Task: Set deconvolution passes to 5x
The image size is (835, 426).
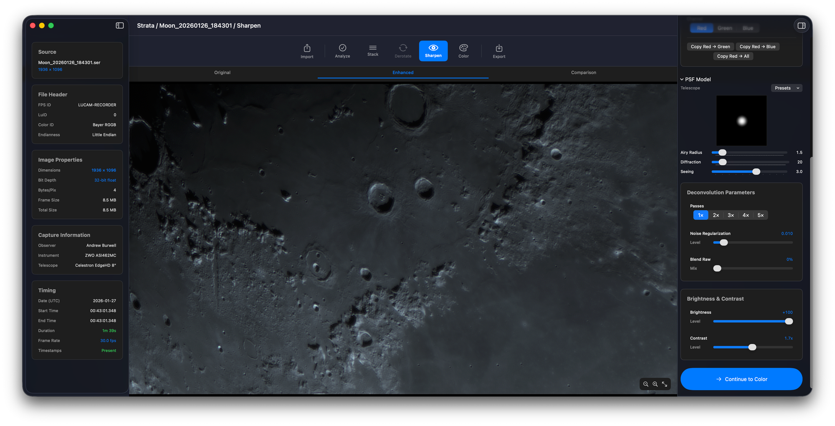Action: (760, 215)
